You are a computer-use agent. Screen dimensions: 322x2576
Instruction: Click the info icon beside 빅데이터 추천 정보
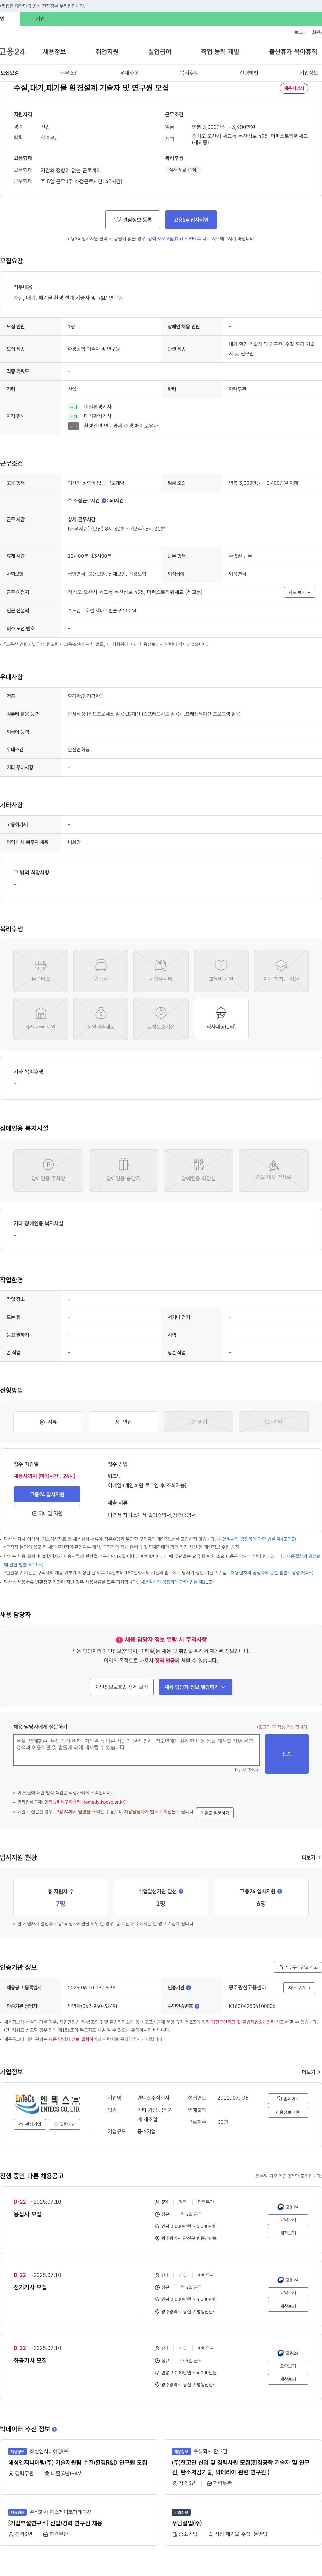click(x=54, y=2429)
